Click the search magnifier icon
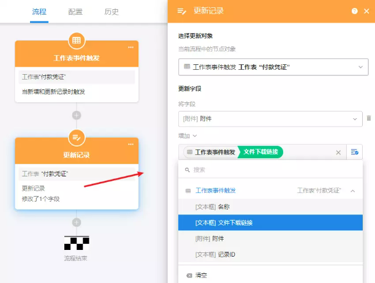375x283 pixels. point(187,170)
